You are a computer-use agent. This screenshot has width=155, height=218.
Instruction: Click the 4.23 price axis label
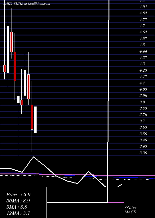click(x=143, y=70)
